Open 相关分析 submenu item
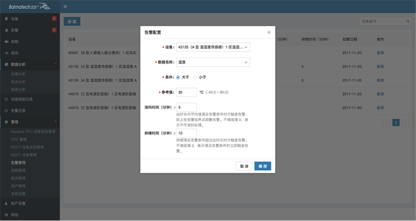Screen dimensions: 416x221 click(18, 82)
